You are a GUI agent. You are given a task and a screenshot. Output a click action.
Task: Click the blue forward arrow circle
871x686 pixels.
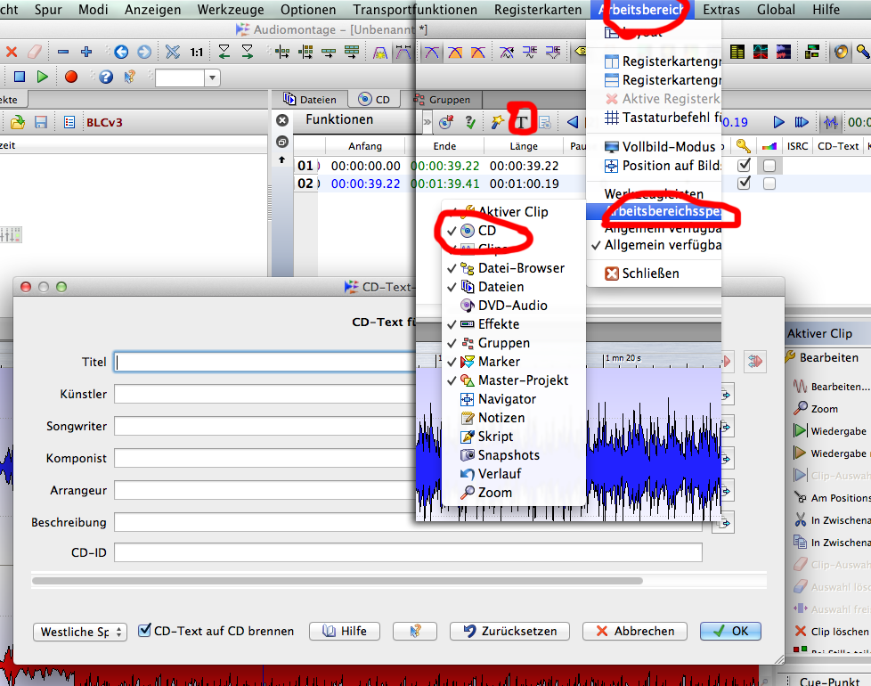point(144,53)
